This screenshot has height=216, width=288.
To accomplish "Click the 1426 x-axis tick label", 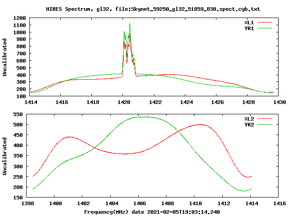I will [217, 102].
